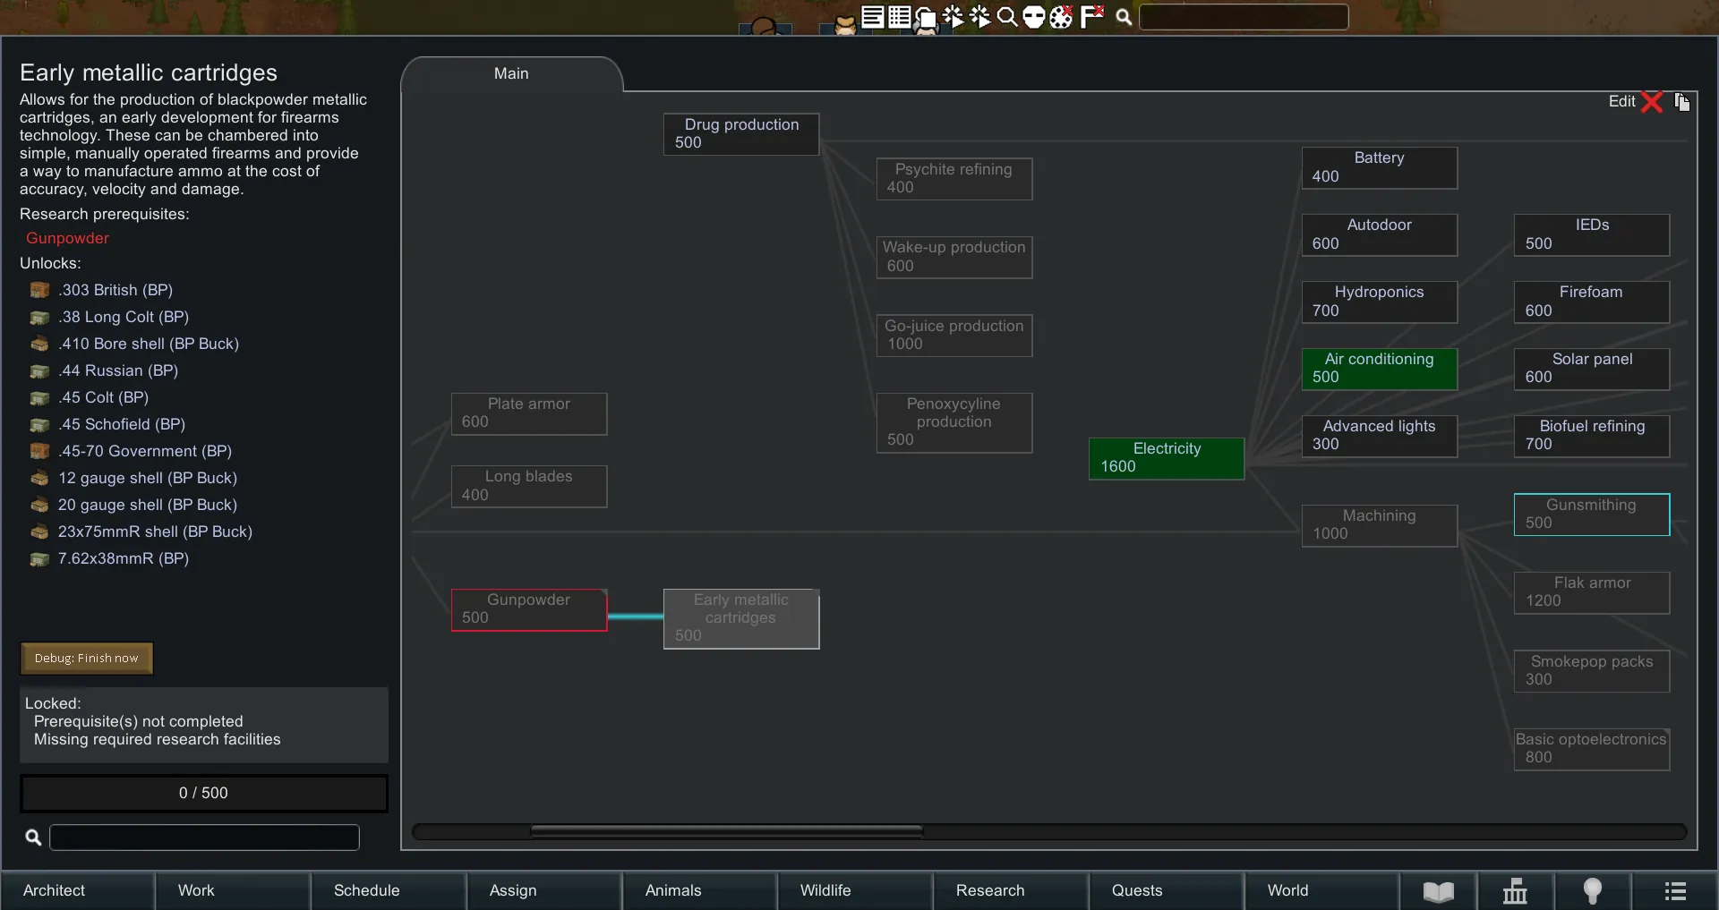The image size is (1719, 910).
Task: Click the copy pages icon beside Edit
Action: (1682, 102)
